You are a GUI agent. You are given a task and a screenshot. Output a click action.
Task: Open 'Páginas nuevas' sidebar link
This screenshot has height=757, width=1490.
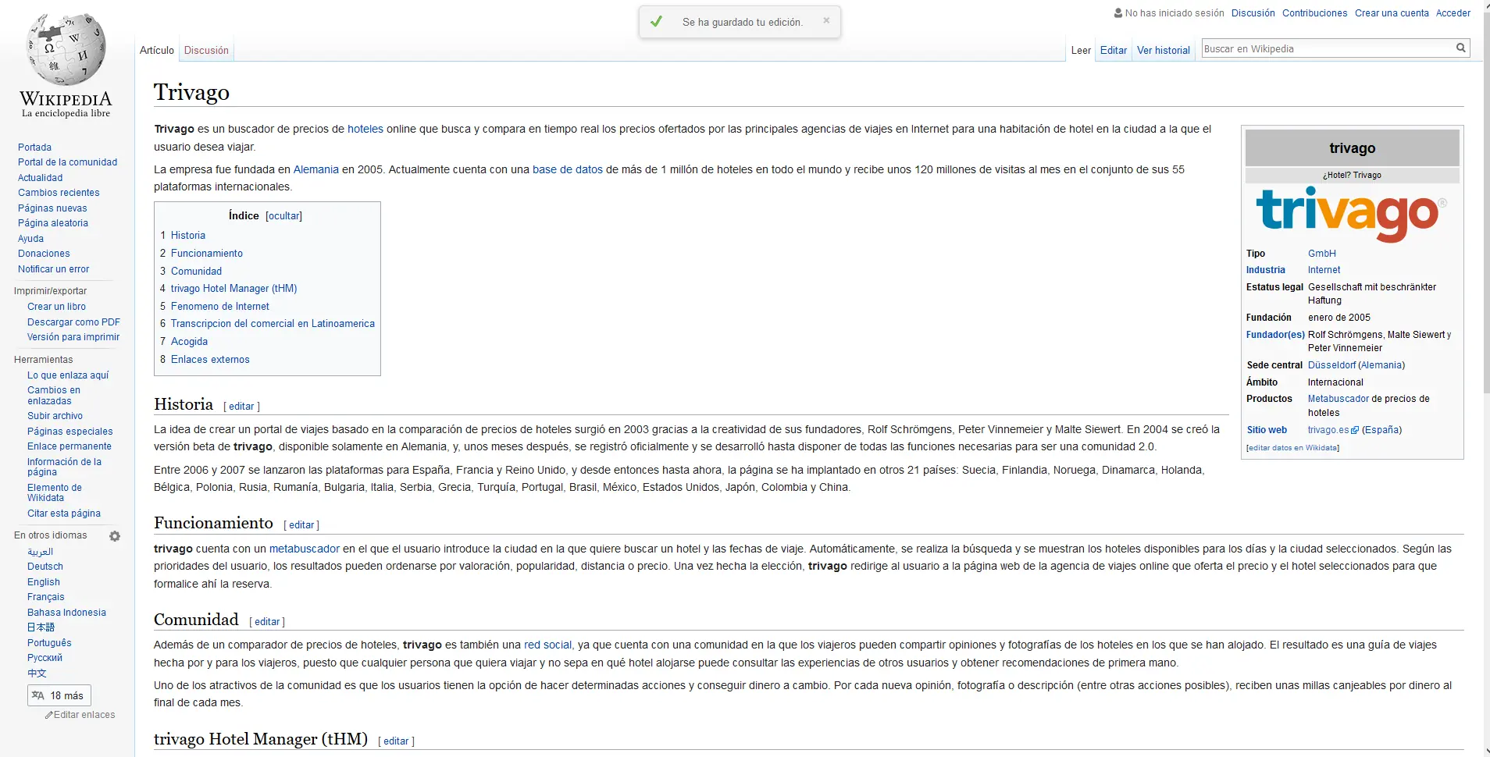click(52, 208)
